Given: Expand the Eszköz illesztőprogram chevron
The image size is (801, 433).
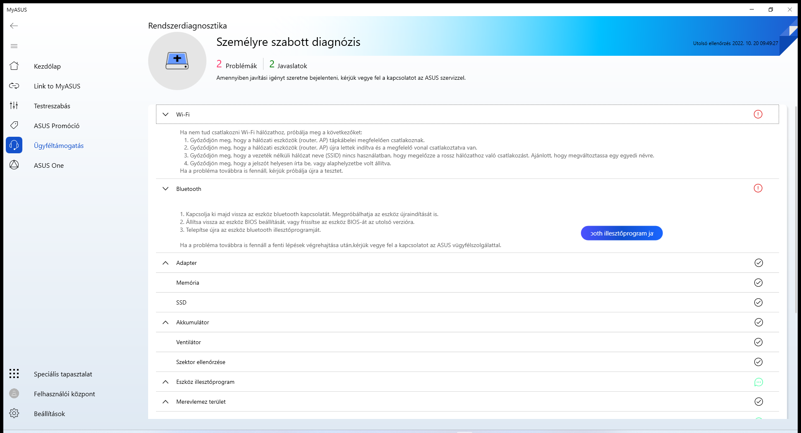Looking at the screenshot, I should [165, 382].
